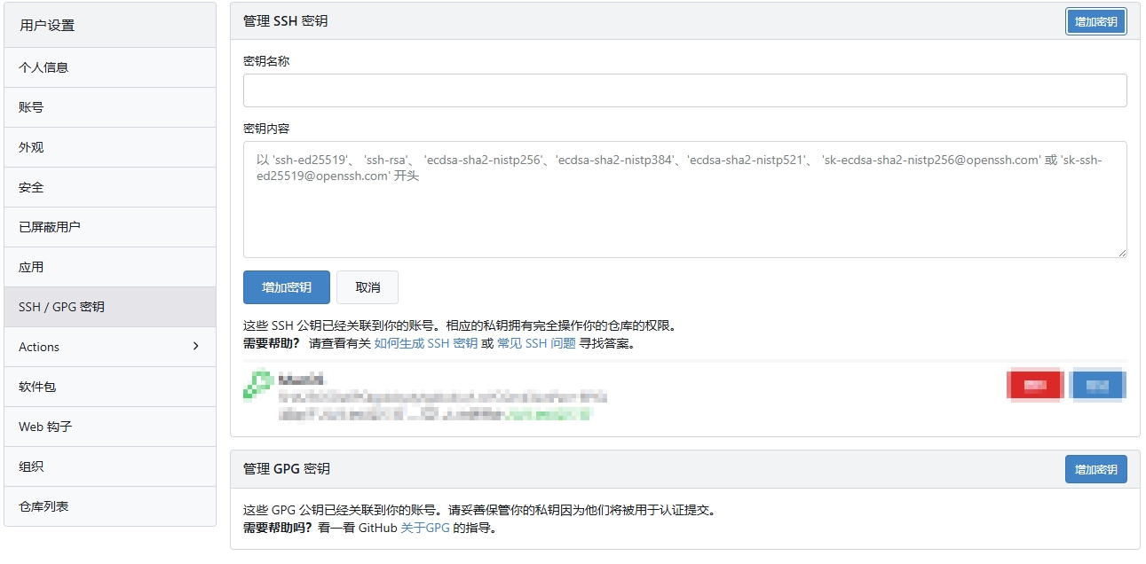
Task: Click the green key icon in SSH key list
Action: click(257, 385)
